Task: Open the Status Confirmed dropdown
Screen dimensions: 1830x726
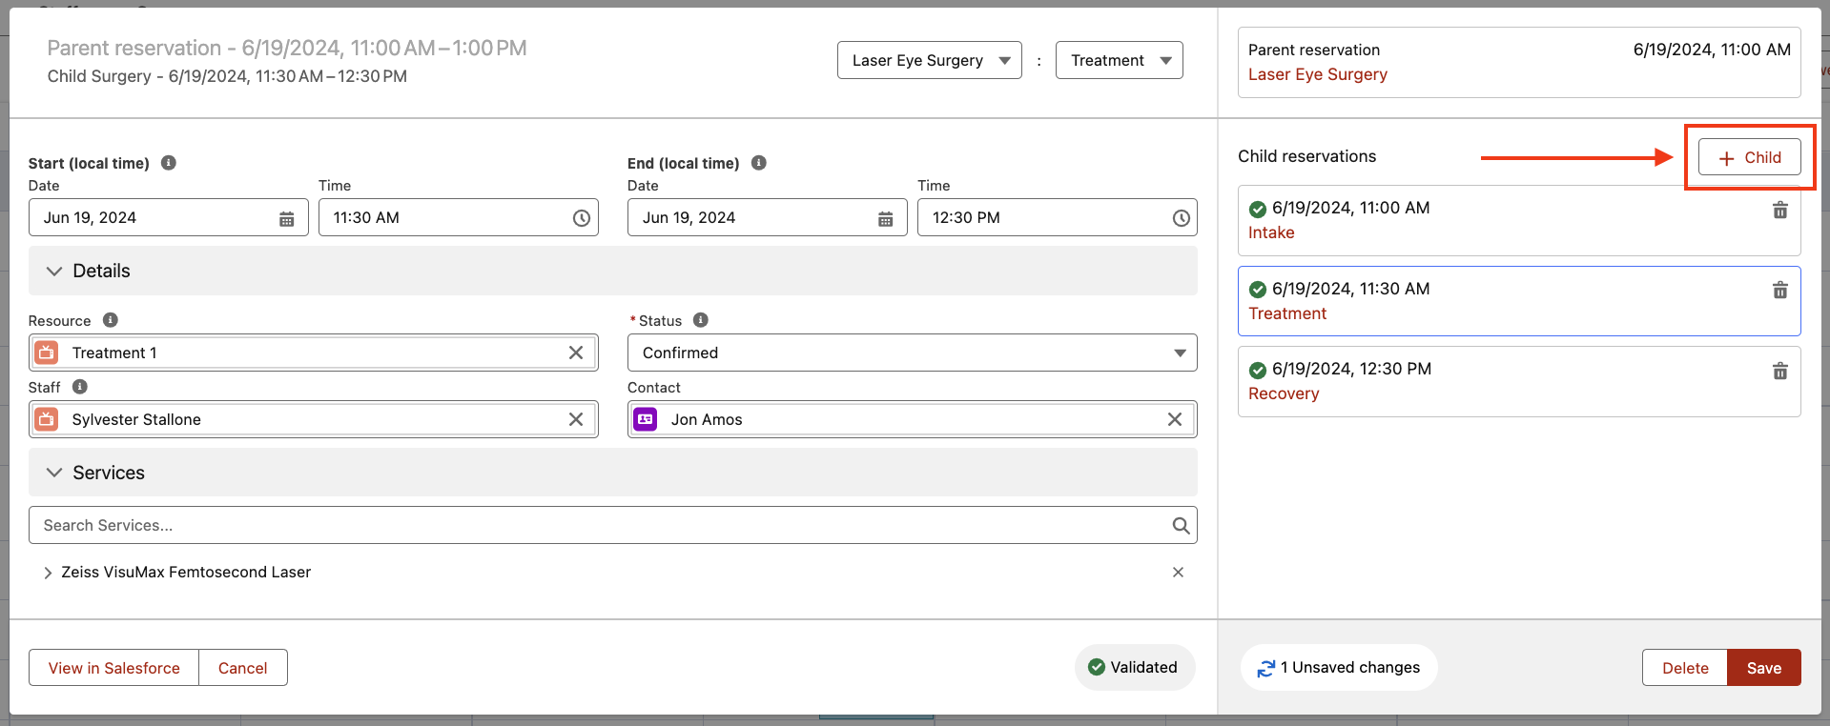Action: pos(911,353)
